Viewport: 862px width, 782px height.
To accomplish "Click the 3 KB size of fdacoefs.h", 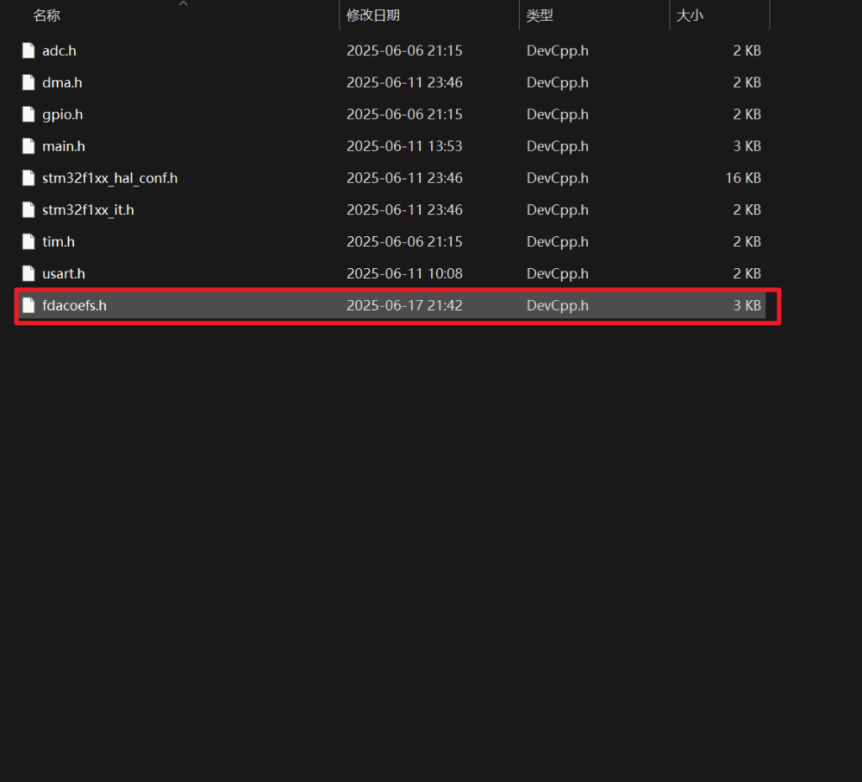I will [747, 306].
